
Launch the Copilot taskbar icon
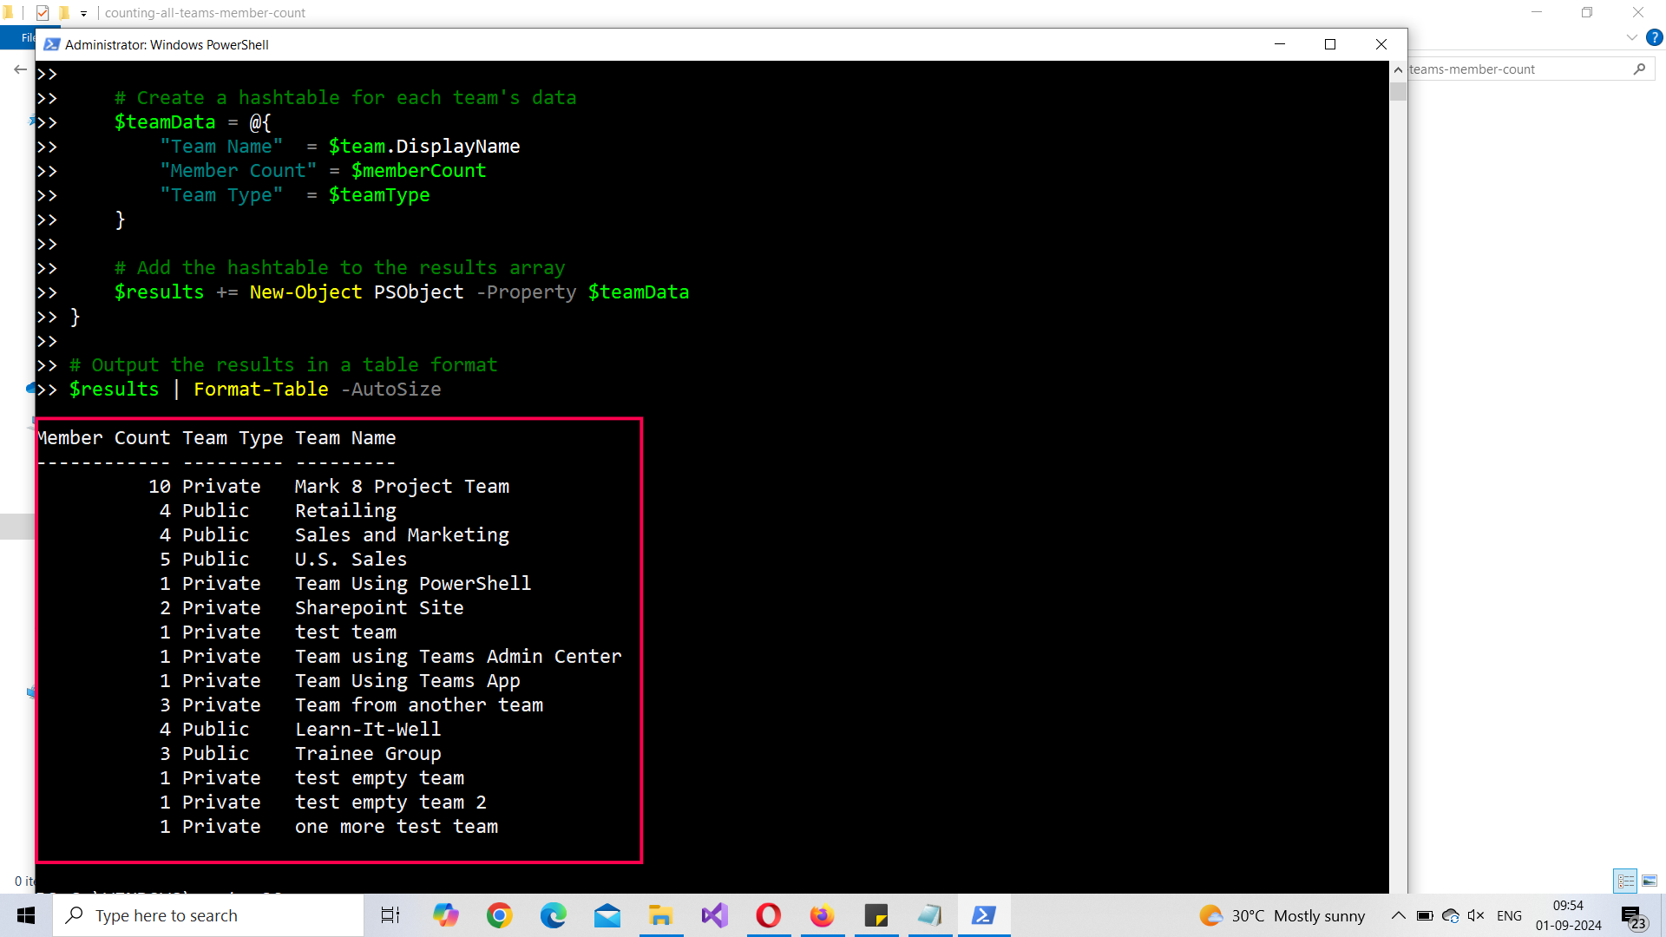coord(445,915)
